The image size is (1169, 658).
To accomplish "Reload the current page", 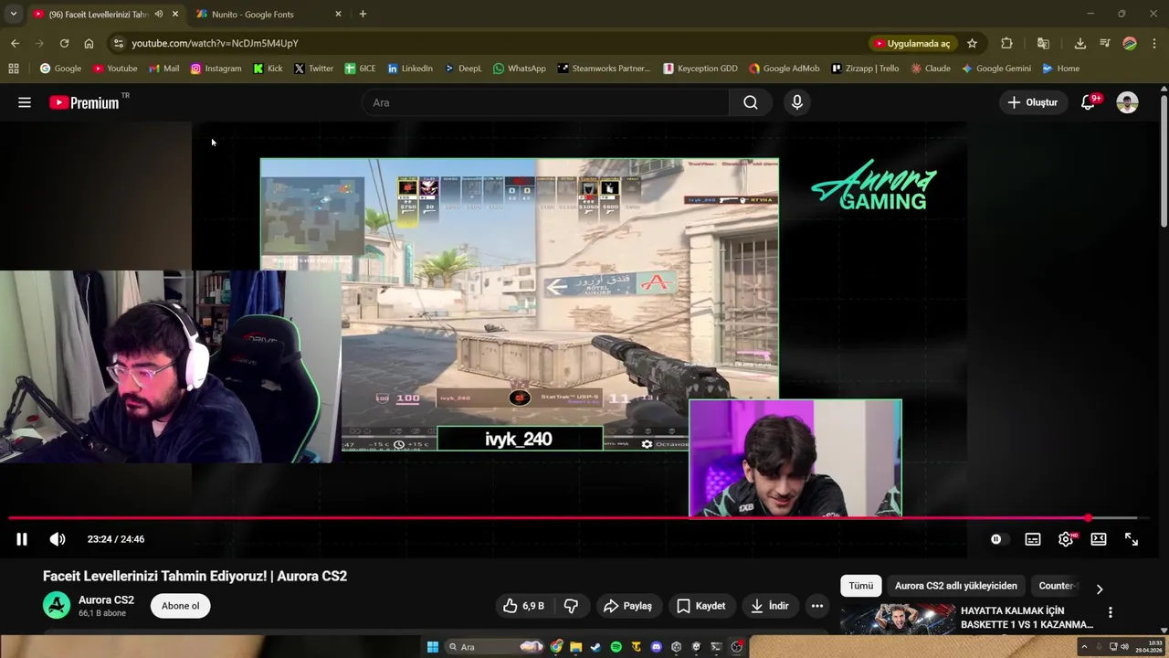I will click(x=64, y=43).
